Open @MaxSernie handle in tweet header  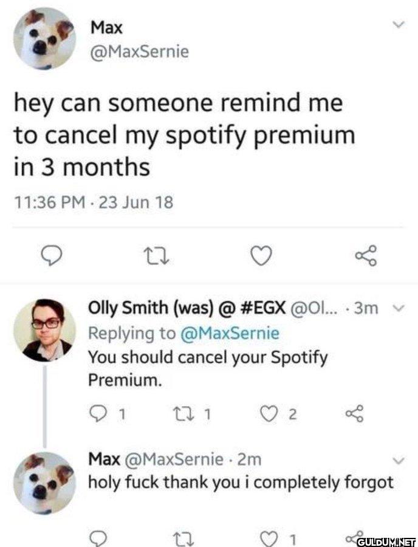(x=140, y=52)
